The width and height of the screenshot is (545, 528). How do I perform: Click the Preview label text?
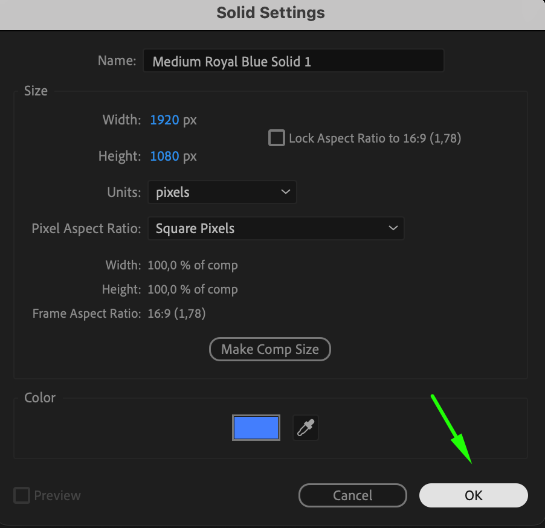[x=57, y=495]
